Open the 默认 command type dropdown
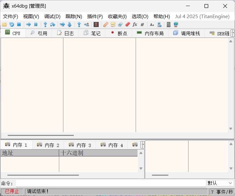 point(220,183)
